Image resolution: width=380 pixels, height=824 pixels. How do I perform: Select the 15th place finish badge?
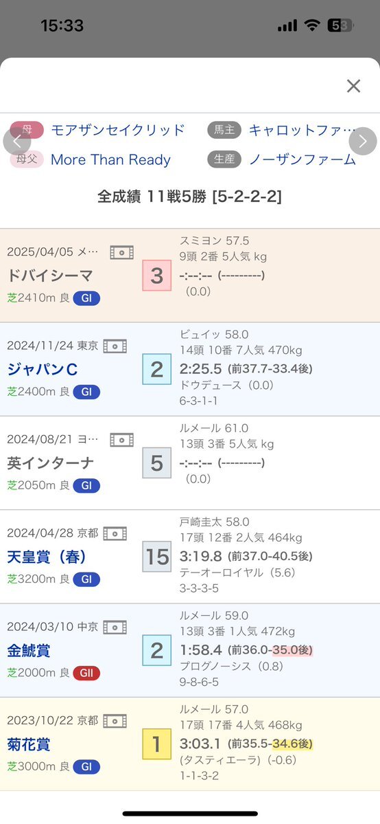pyautogui.click(x=157, y=557)
